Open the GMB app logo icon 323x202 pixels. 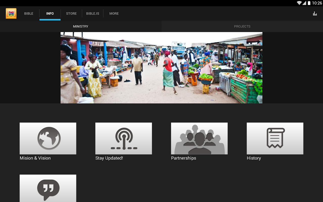click(x=11, y=13)
